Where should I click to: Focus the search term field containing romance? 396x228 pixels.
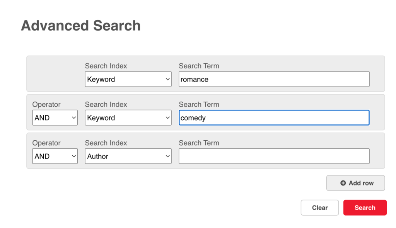point(274,79)
